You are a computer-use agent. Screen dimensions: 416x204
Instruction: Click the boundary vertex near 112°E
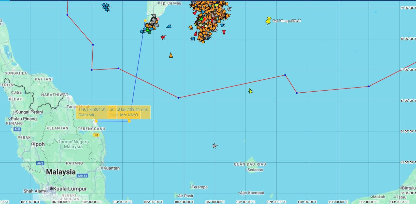point(369,87)
